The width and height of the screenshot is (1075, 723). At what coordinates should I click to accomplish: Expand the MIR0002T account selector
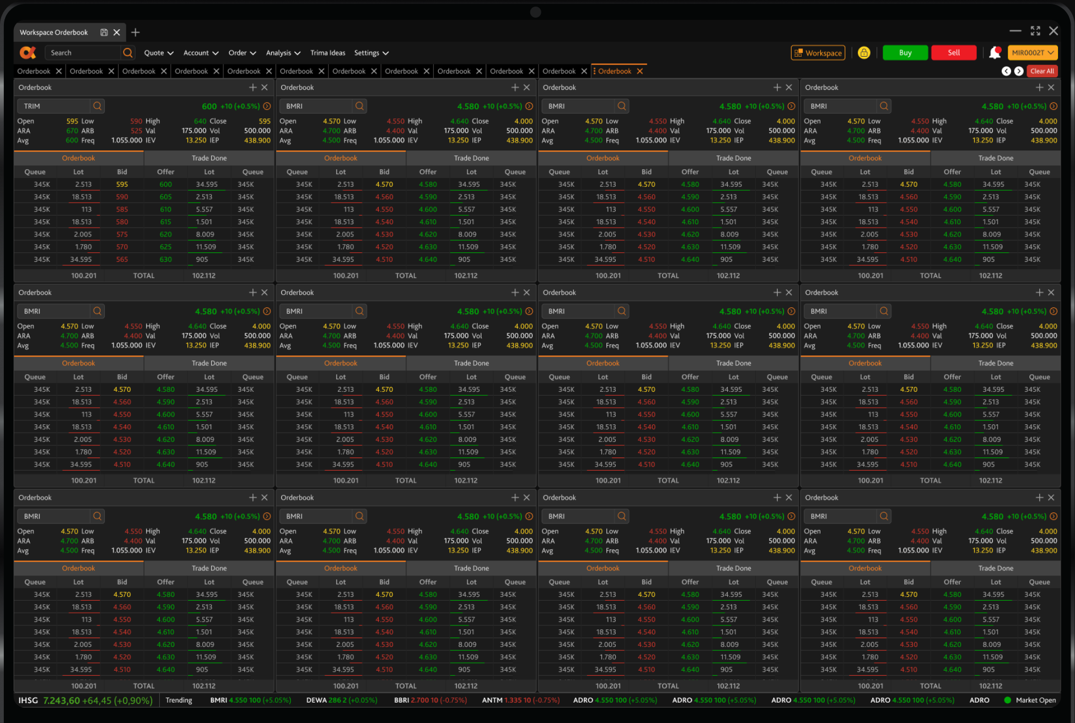click(x=1033, y=53)
